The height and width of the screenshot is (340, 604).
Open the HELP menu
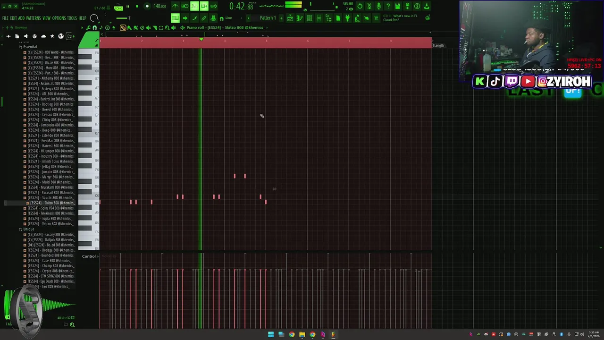(x=83, y=18)
